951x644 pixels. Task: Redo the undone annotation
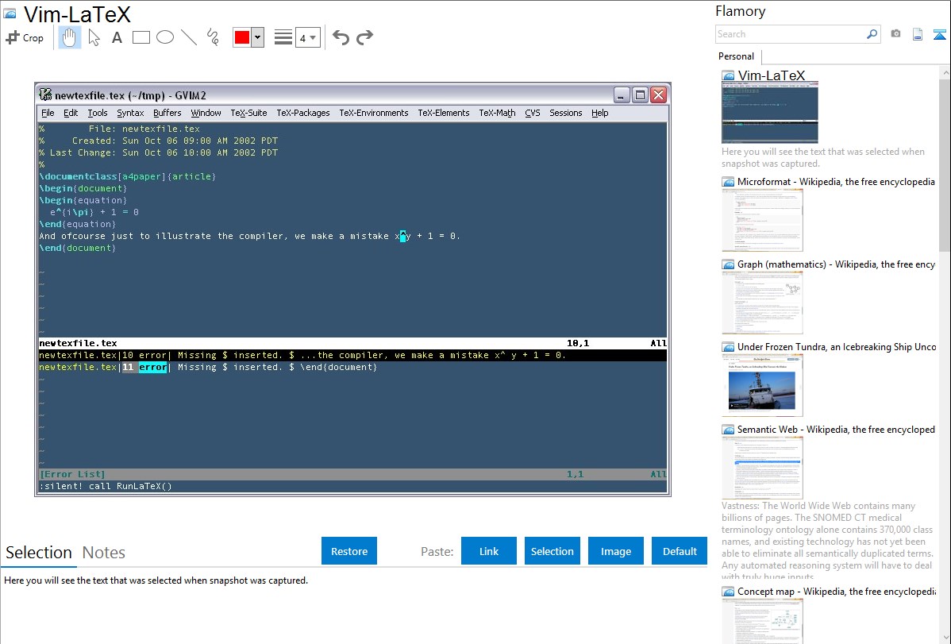tap(364, 37)
